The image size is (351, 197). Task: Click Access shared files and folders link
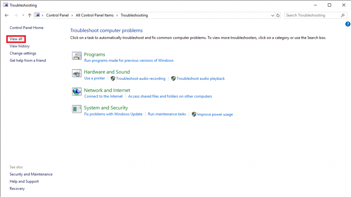click(x=170, y=96)
